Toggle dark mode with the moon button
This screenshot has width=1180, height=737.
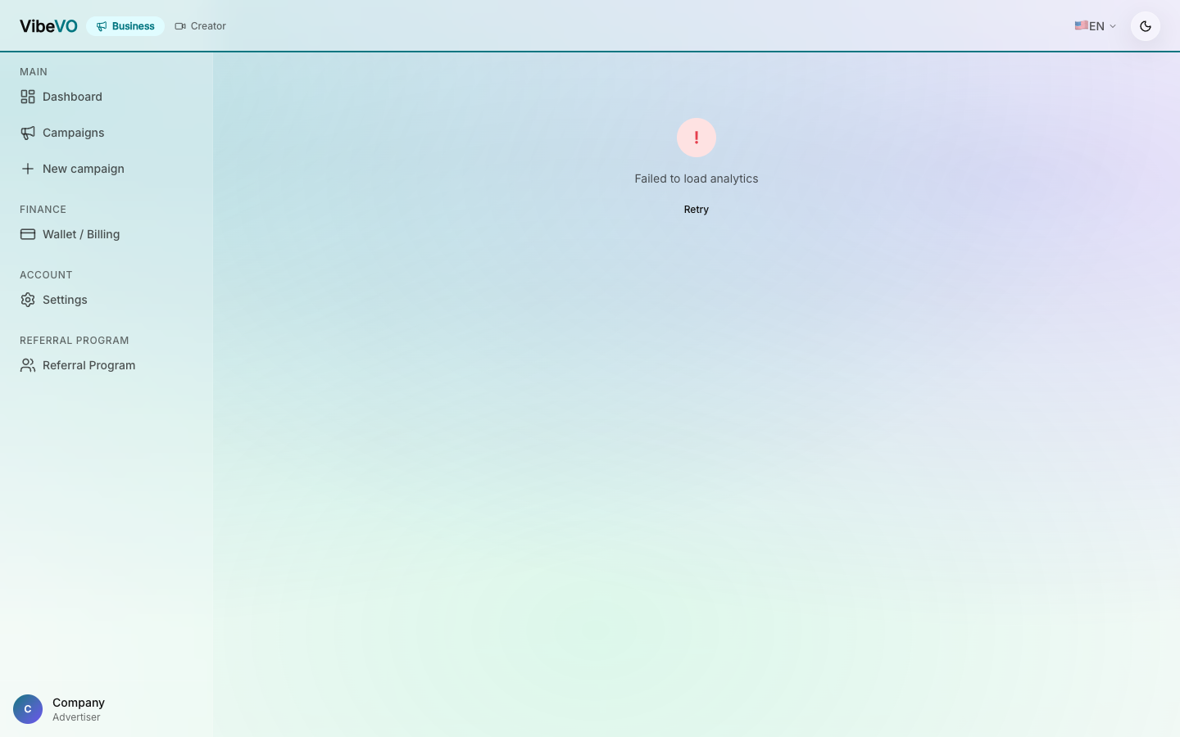point(1146,26)
